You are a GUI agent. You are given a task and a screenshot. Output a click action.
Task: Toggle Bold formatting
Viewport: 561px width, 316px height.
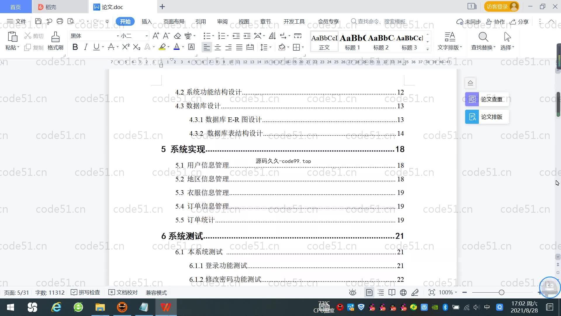pos(75,47)
